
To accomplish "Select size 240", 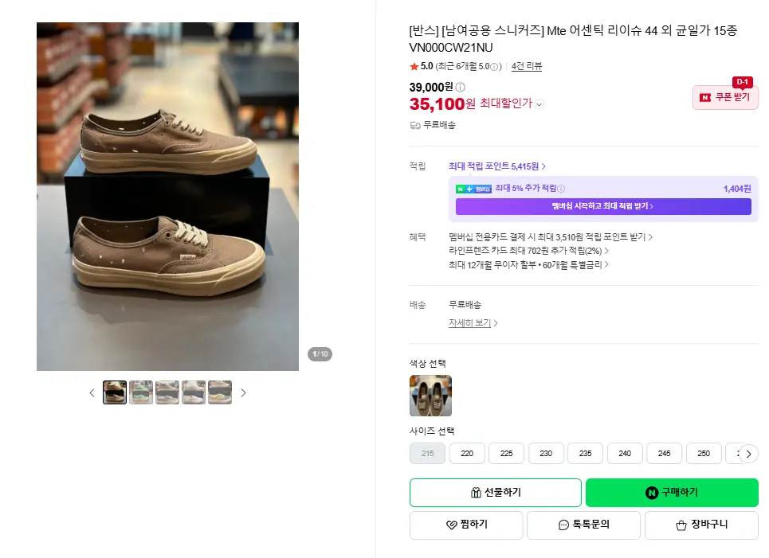I will [x=625, y=453].
